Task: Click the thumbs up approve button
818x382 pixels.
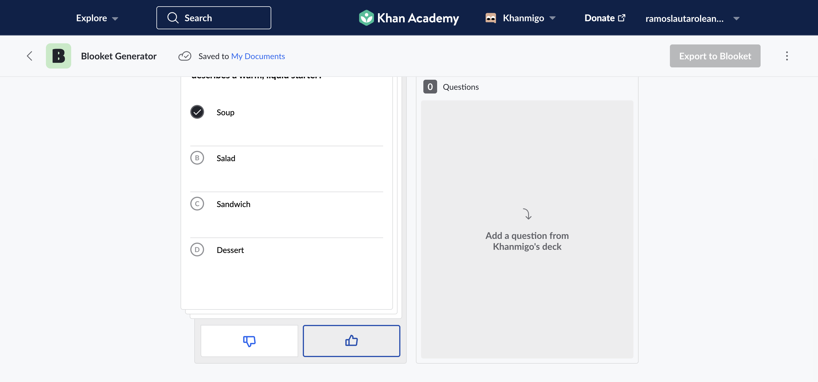Action: [351, 341]
